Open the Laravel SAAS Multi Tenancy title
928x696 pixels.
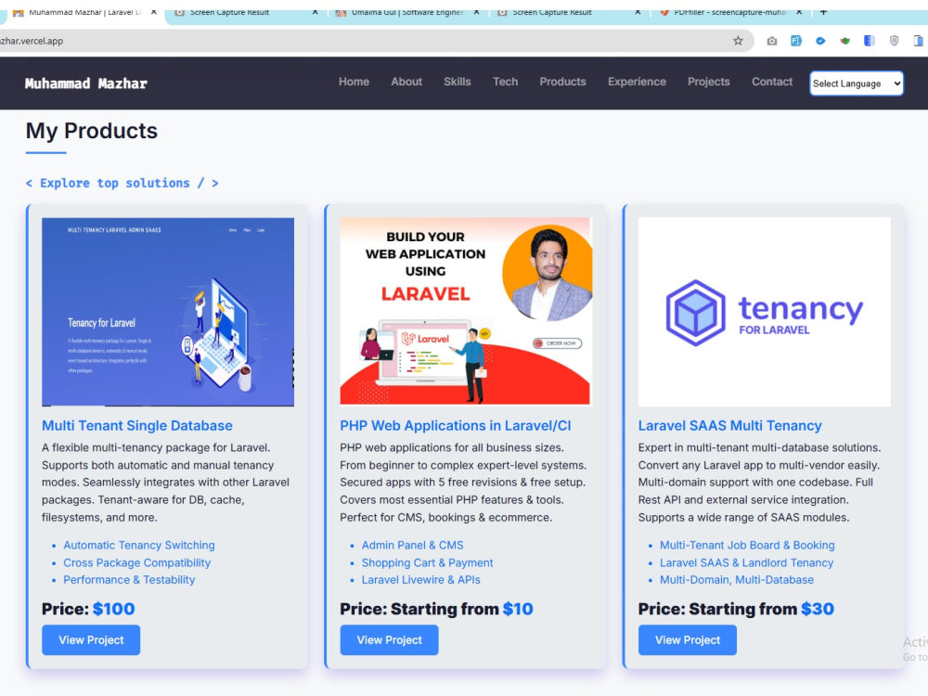(729, 426)
